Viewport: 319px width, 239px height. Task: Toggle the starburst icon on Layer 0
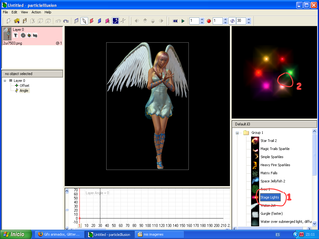29,35
